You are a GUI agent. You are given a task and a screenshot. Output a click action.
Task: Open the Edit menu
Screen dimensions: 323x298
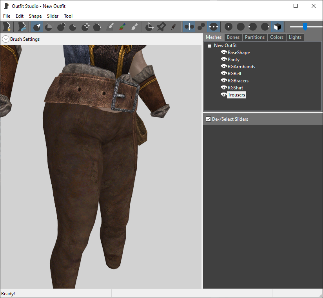click(20, 16)
